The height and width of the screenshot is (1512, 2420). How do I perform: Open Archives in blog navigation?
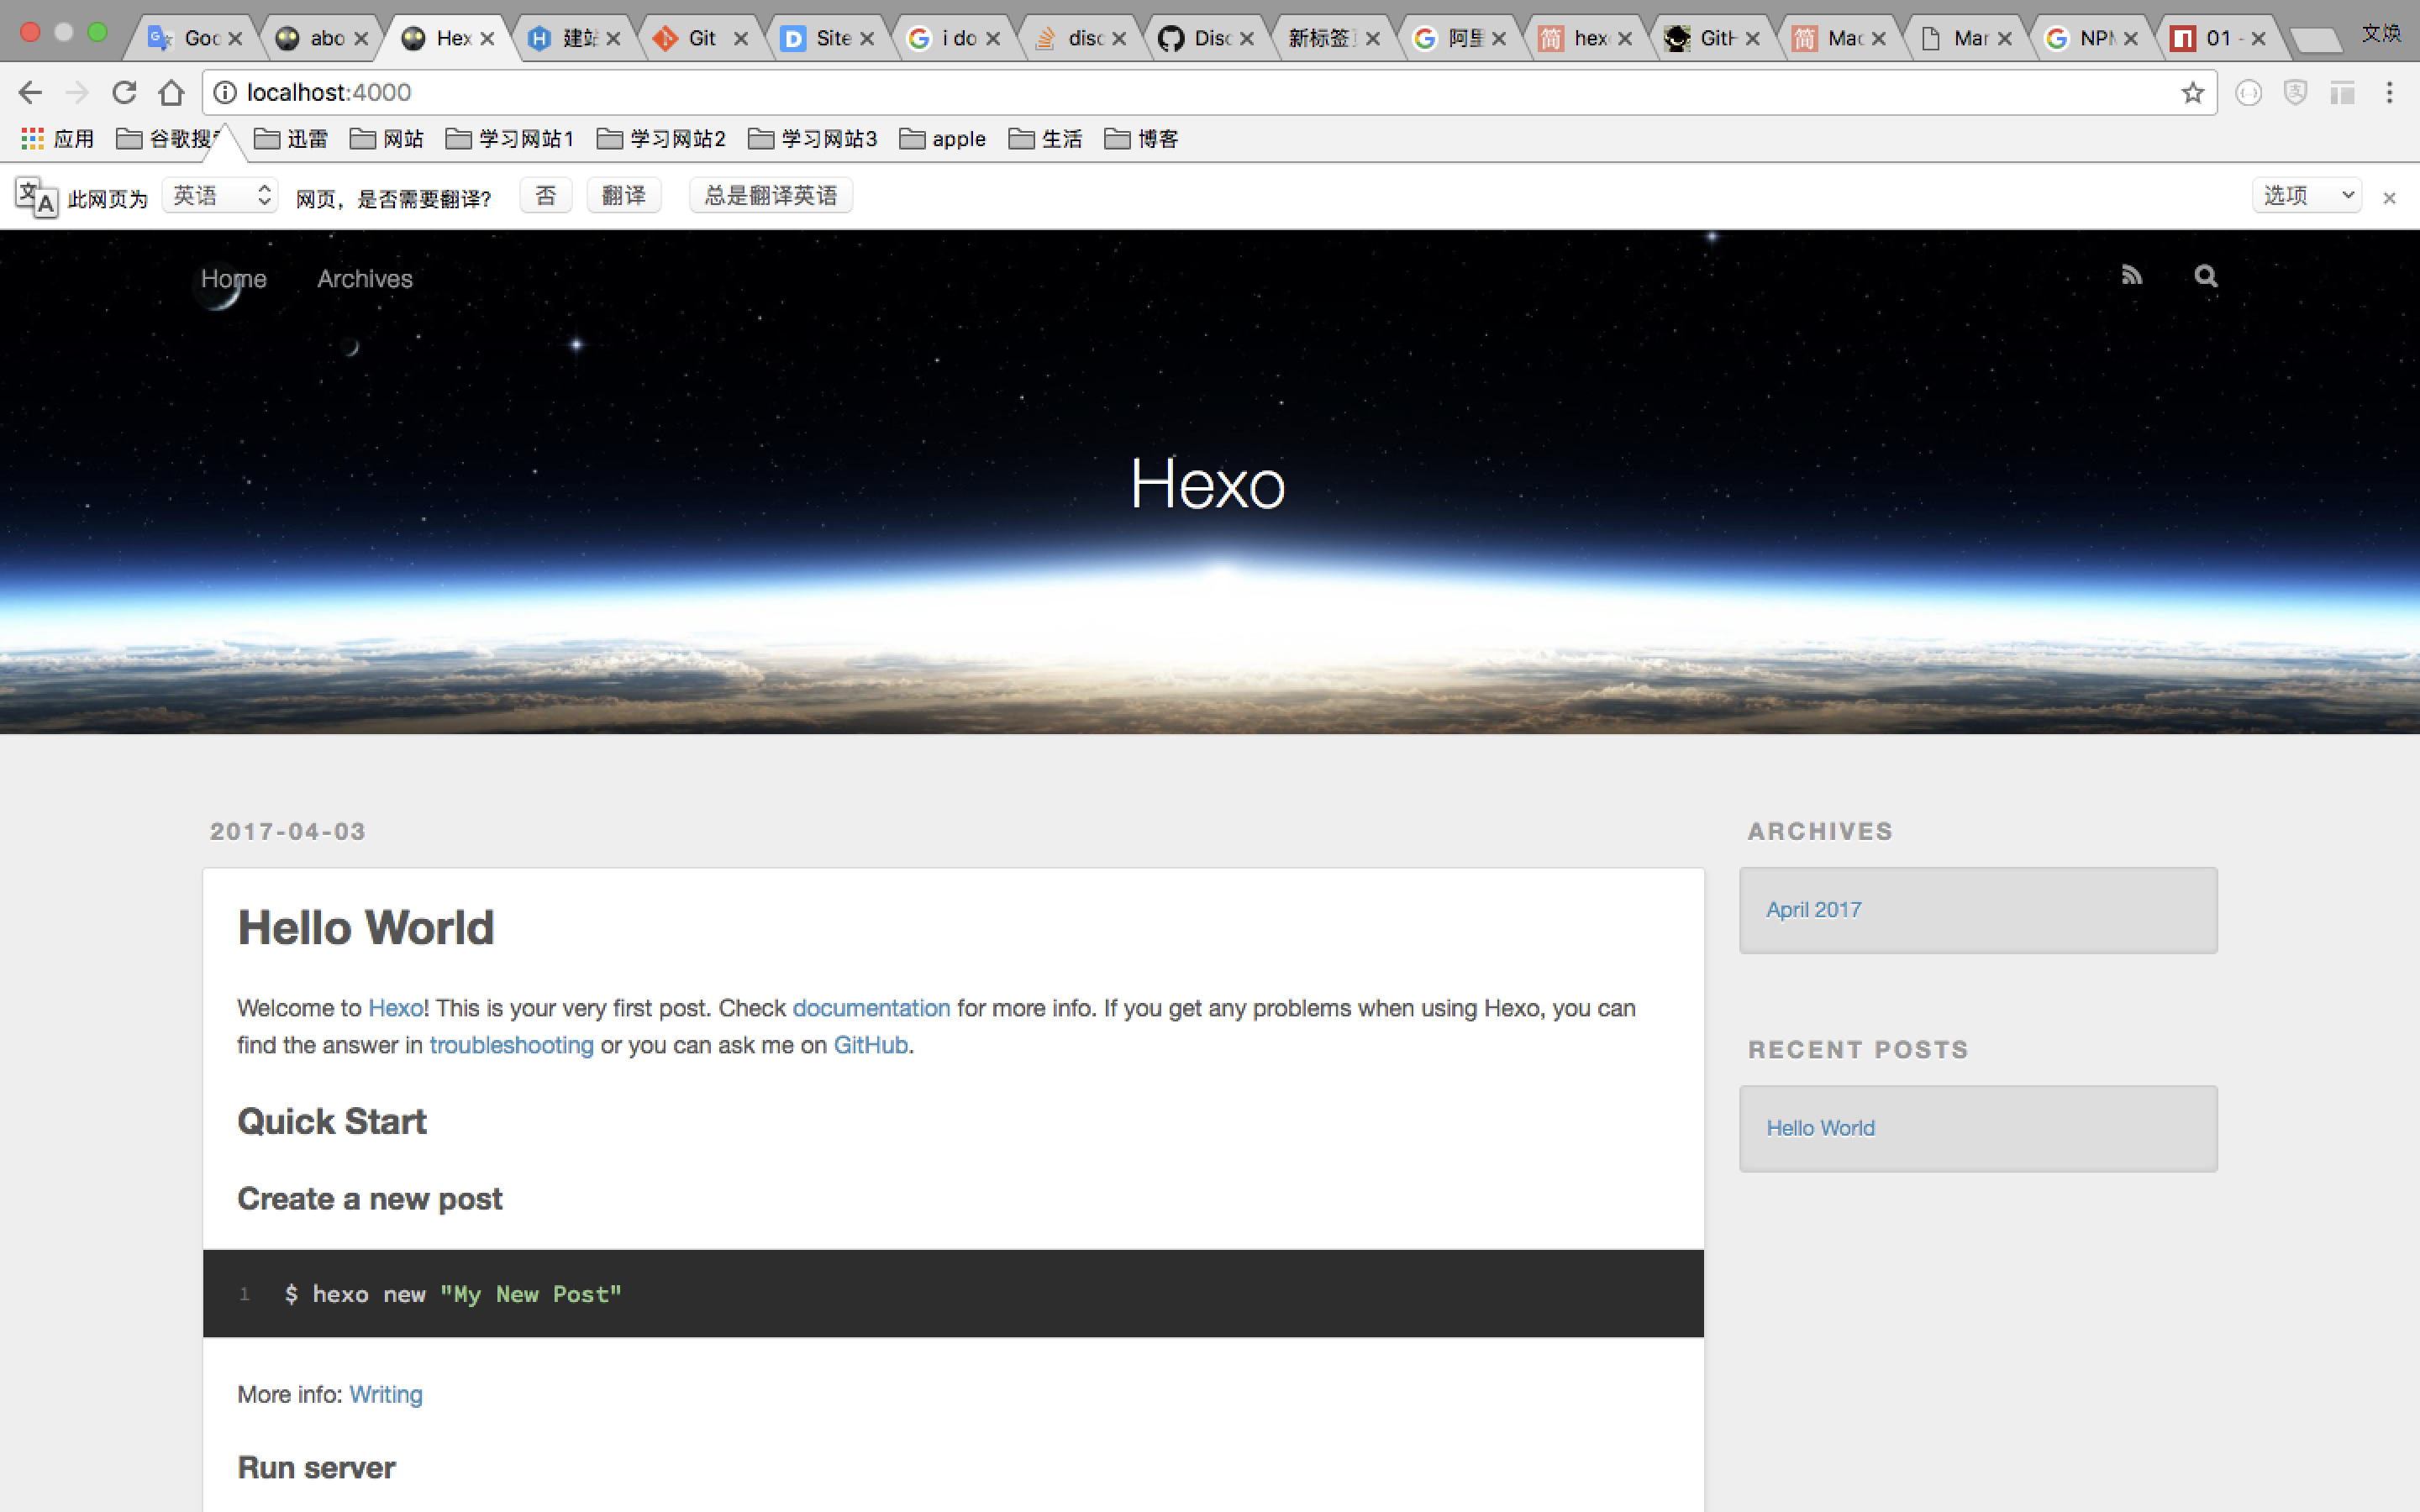pyautogui.click(x=365, y=279)
